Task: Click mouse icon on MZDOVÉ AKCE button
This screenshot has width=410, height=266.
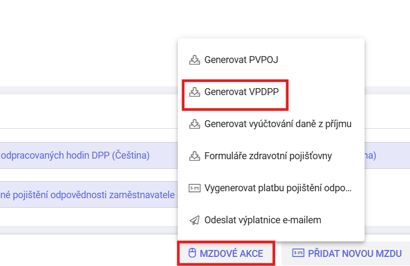Action: (191, 253)
